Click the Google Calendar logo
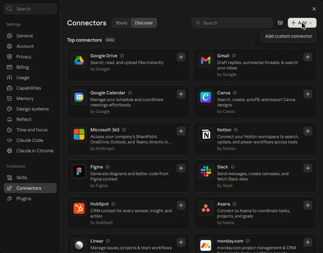 click(x=79, y=97)
